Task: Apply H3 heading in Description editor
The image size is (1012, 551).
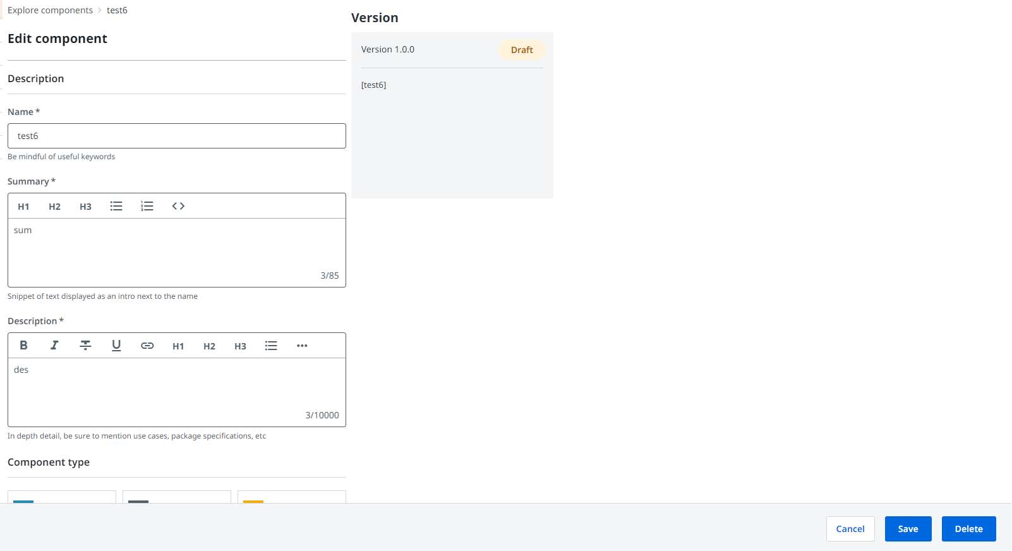Action: (x=240, y=346)
